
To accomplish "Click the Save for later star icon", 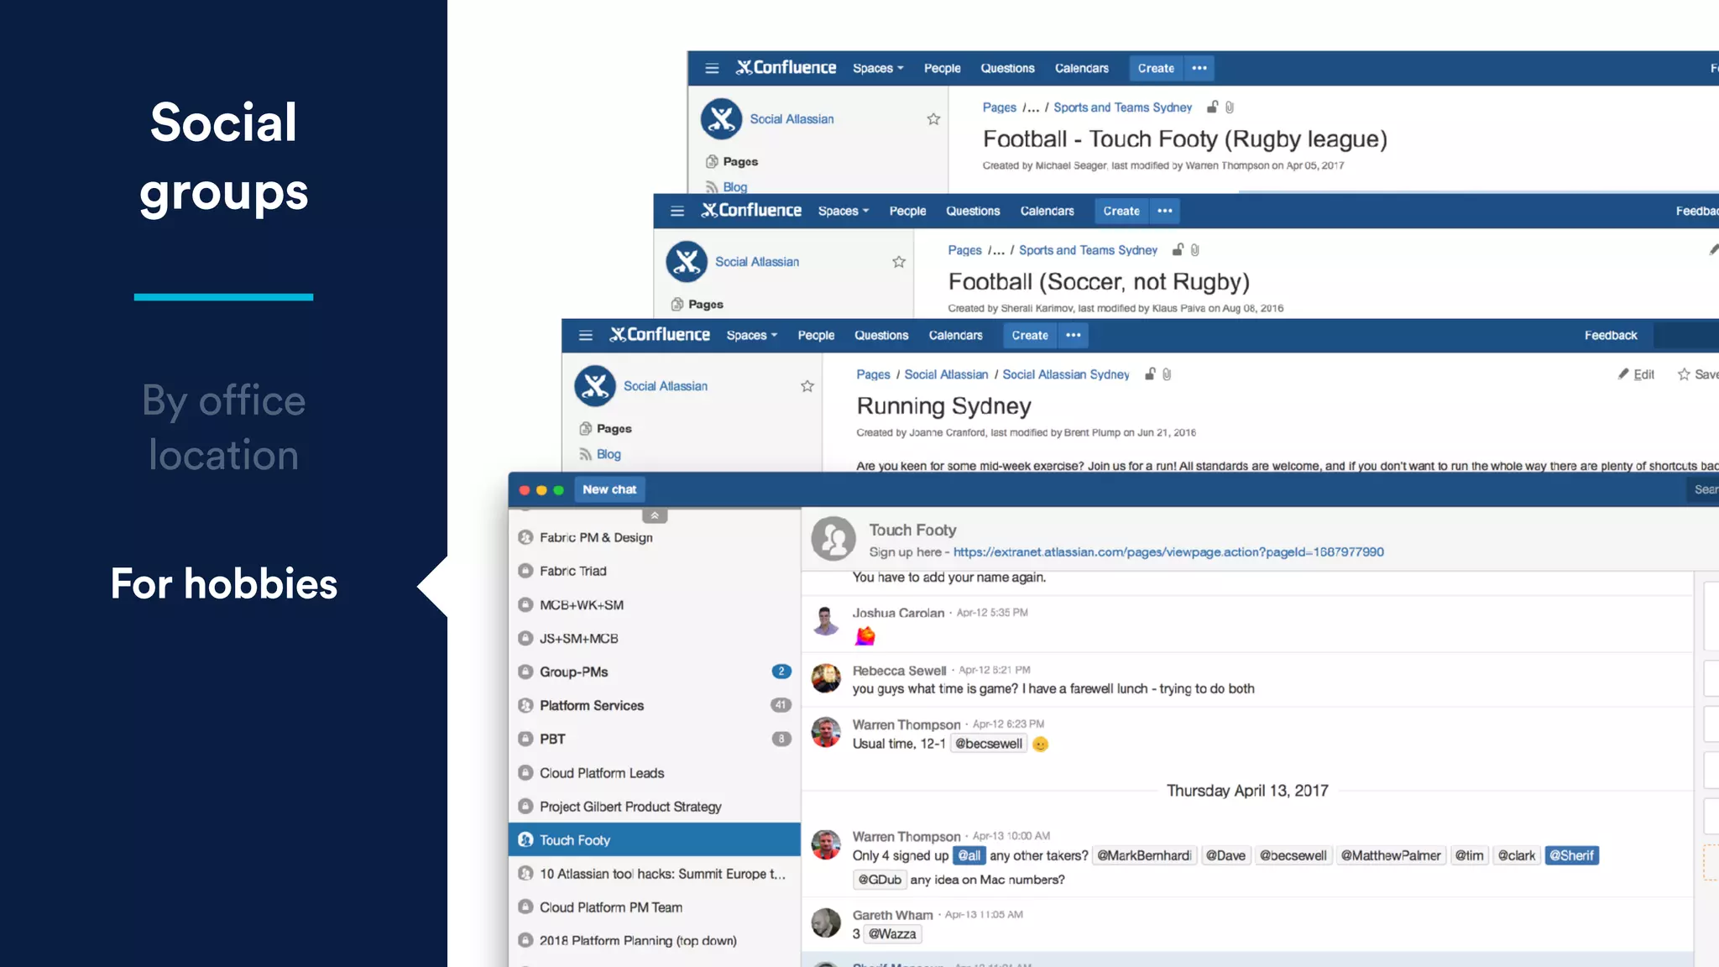I will coord(1684,374).
